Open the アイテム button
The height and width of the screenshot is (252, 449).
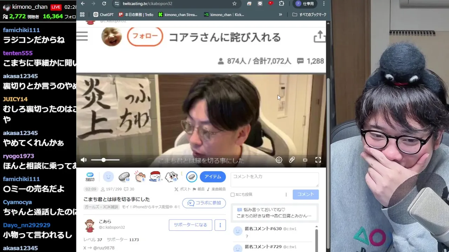coord(213,177)
